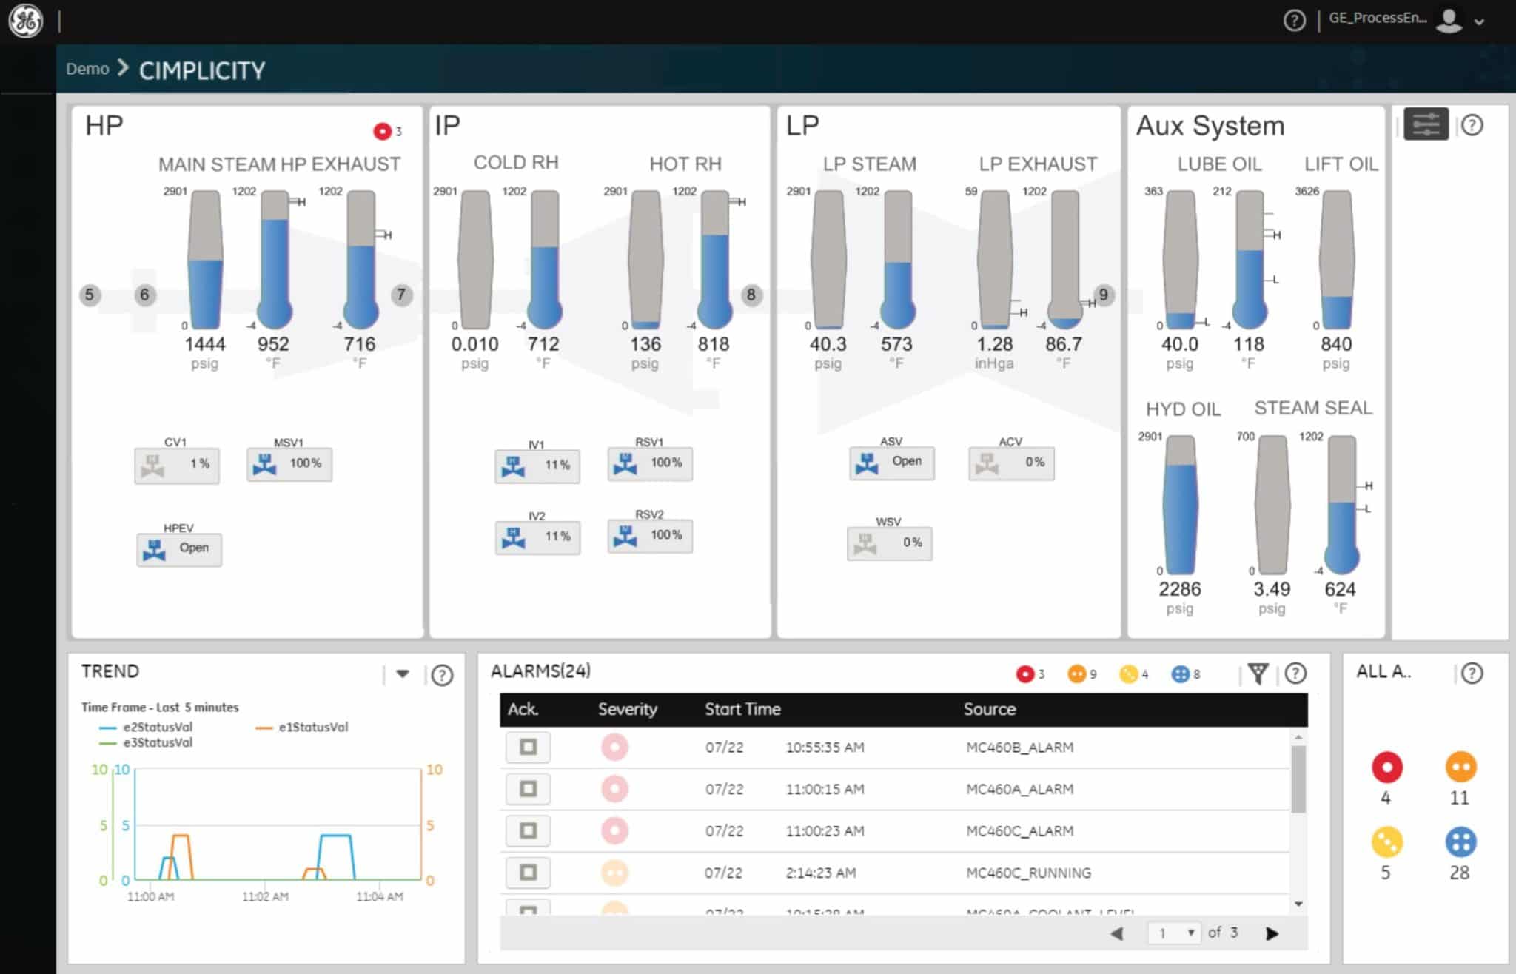Click the MC460B_ALARM severity indicator

tap(614, 747)
